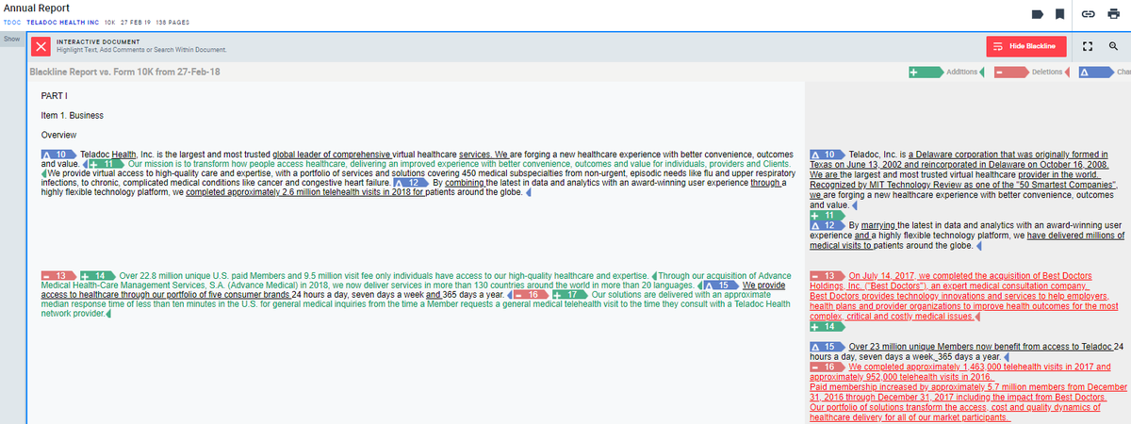1131x424 pixels.
Task: Expand the document to fullscreen
Action: [x=1088, y=46]
